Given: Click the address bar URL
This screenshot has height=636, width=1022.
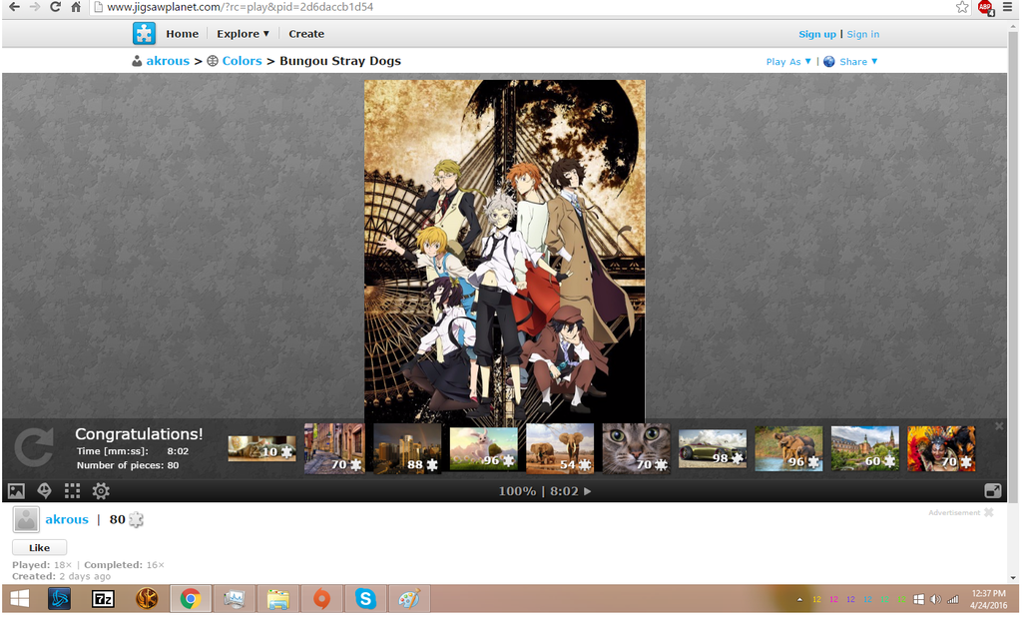Looking at the screenshot, I should coord(240,7).
